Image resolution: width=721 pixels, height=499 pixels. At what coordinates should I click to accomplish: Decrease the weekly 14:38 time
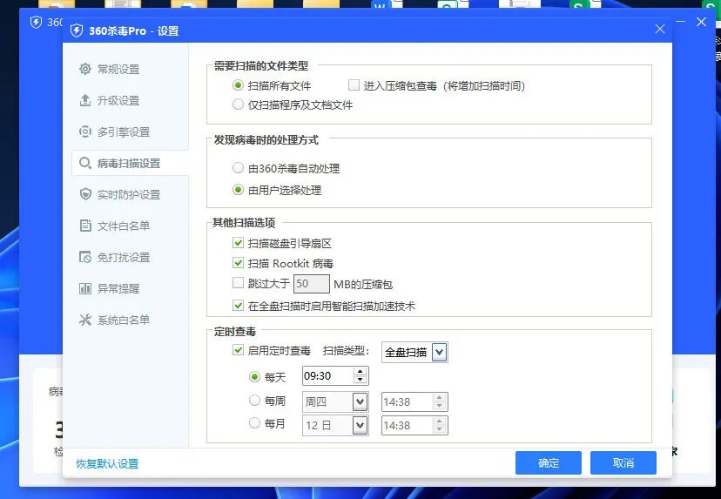click(440, 406)
